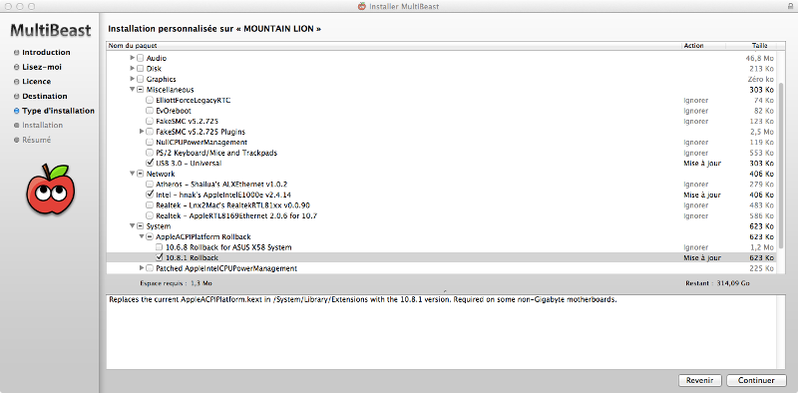Enable ElliottForceLegacyRTC checkbox
Viewport: 798px width, 393px height.
[149, 100]
